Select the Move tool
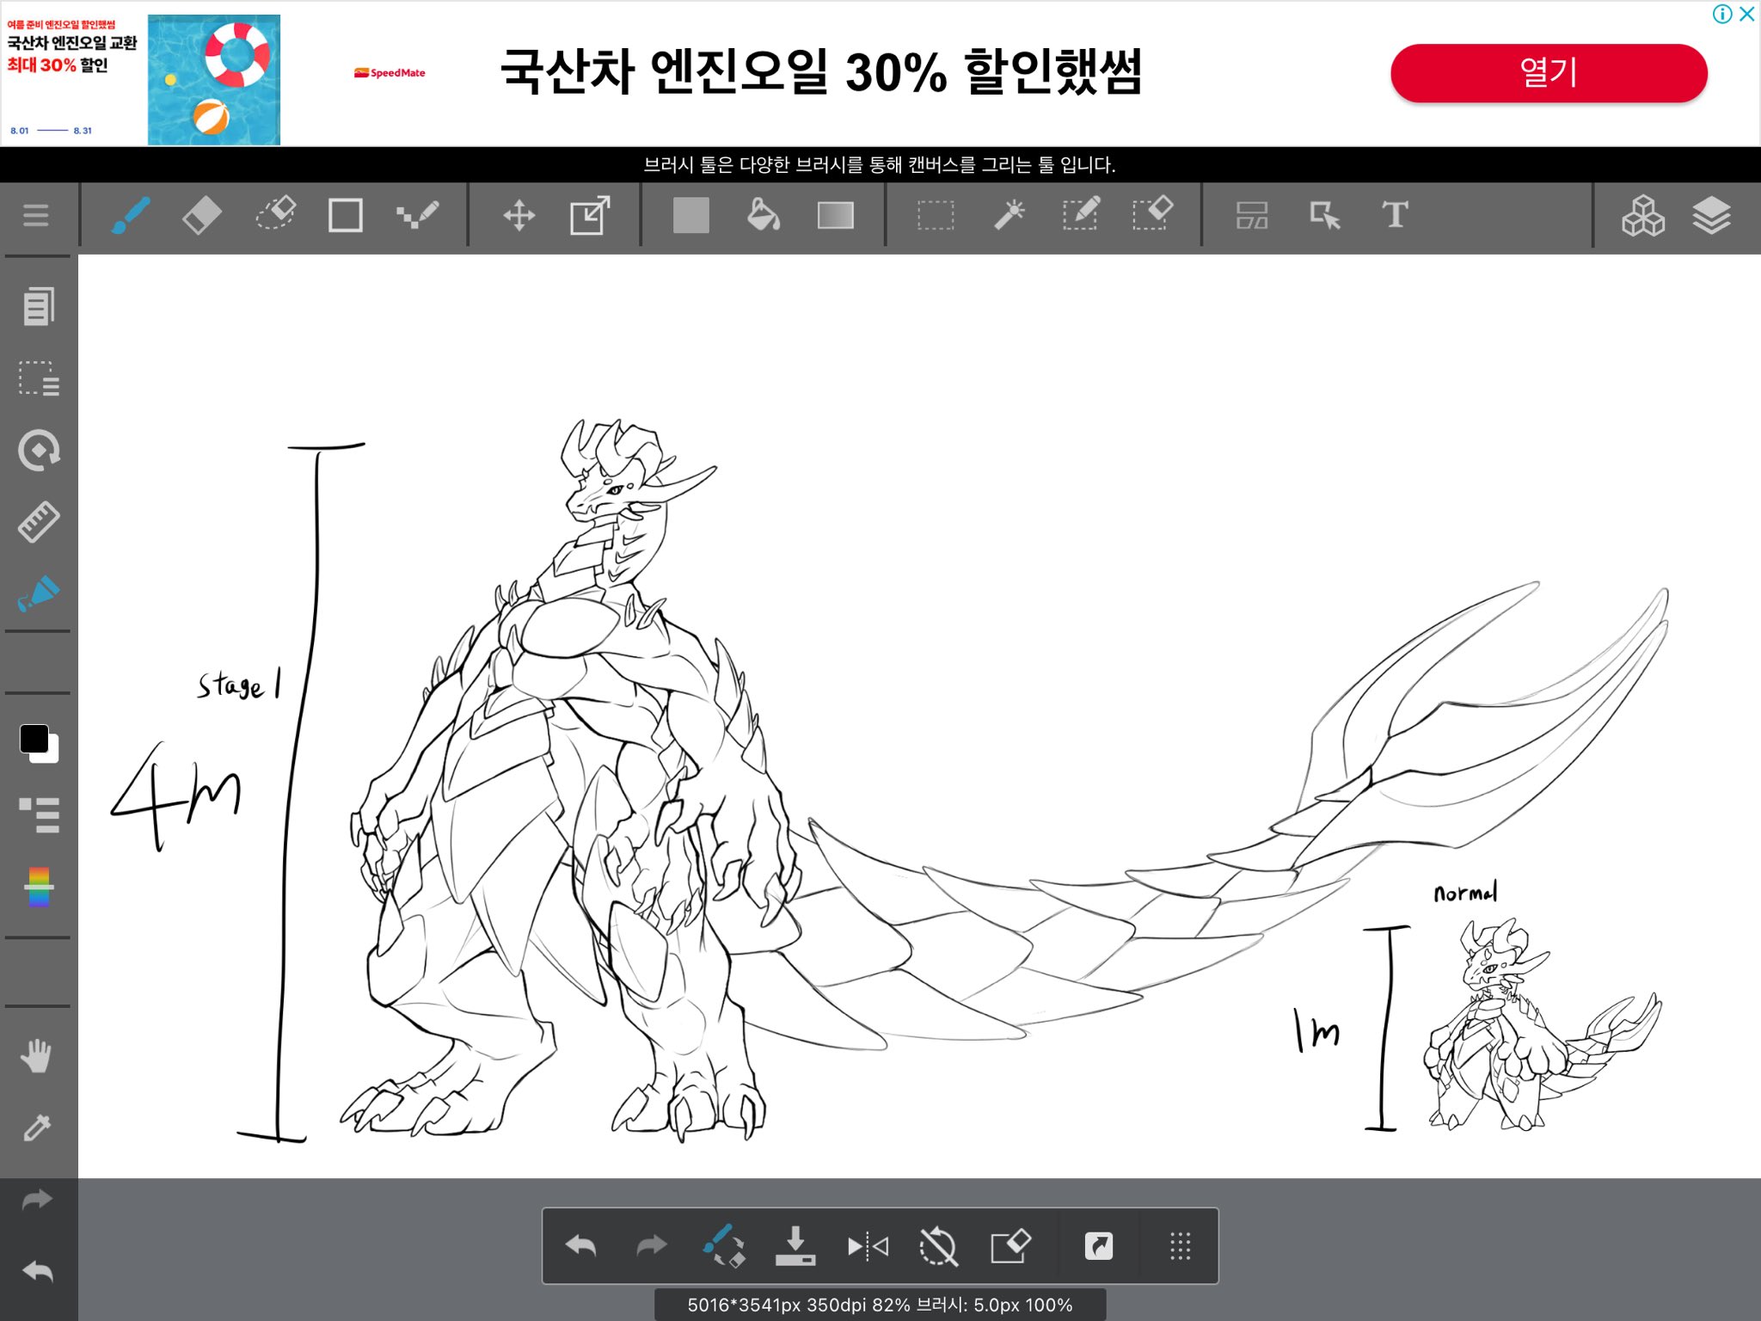This screenshot has height=1321, width=1761. [x=518, y=215]
